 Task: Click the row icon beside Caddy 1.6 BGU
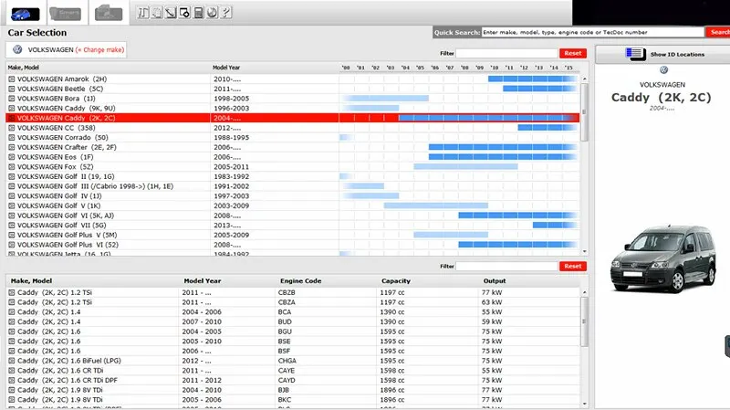12,331
